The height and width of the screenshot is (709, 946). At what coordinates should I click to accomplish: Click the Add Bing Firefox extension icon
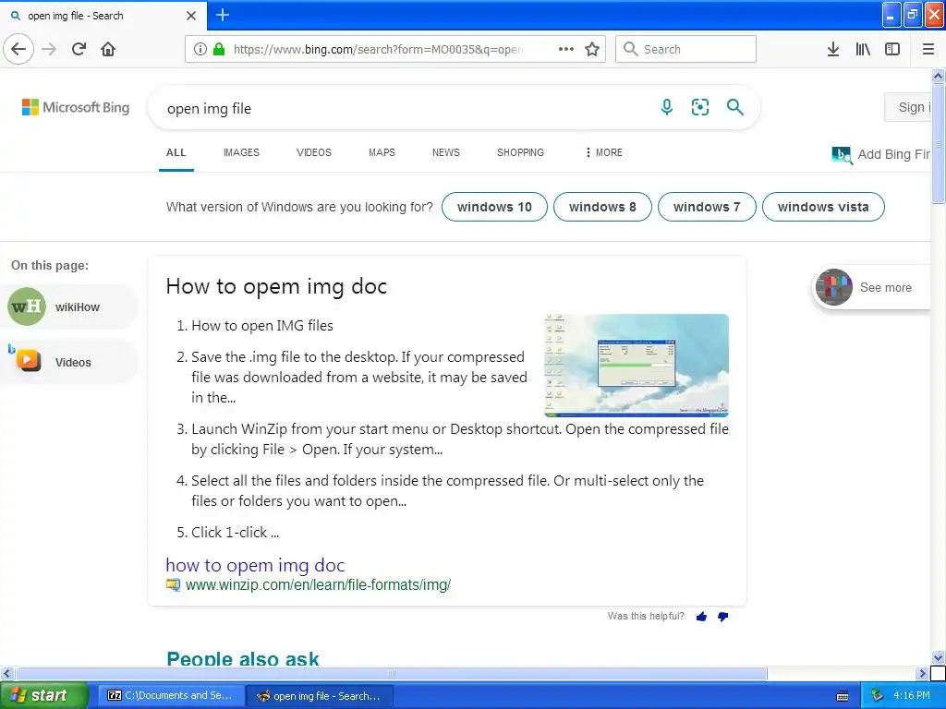(x=842, y=155)
